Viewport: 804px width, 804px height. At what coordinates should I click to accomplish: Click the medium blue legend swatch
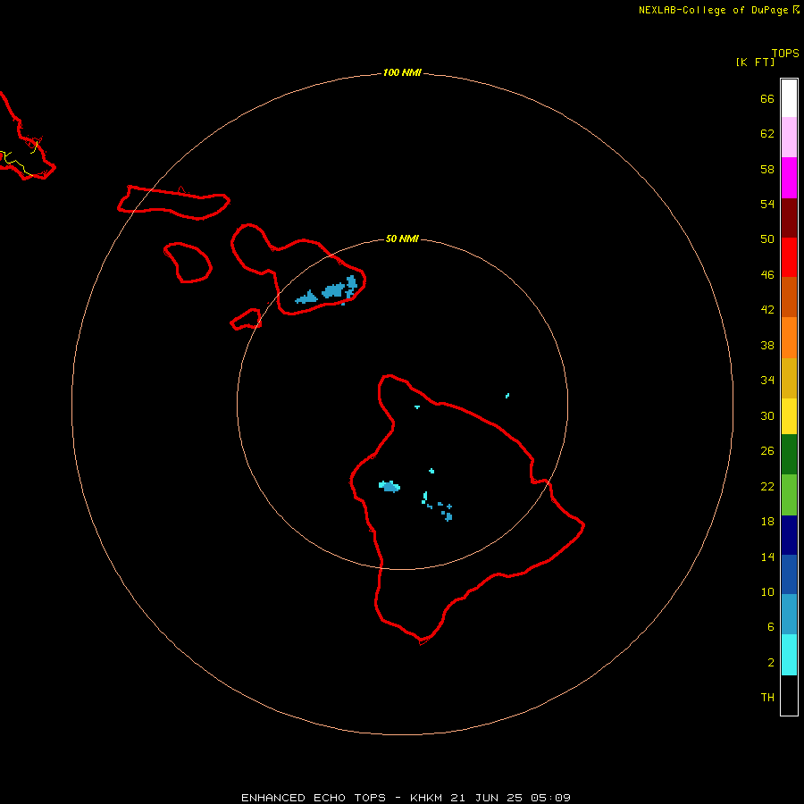click(789, 574)
